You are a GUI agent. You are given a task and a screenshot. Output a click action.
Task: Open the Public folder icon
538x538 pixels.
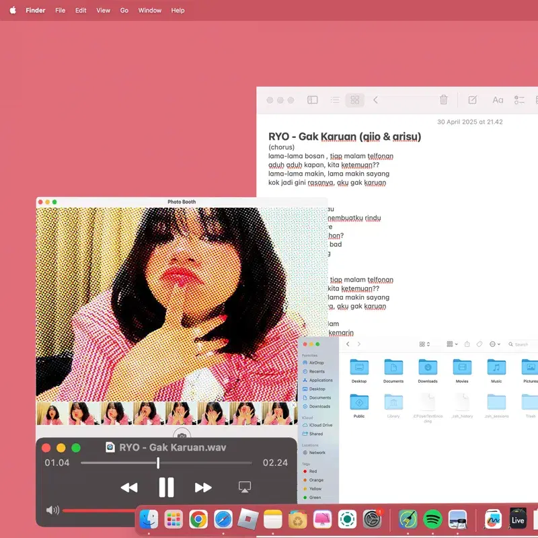pyautogui.click(x=359, y=401)
